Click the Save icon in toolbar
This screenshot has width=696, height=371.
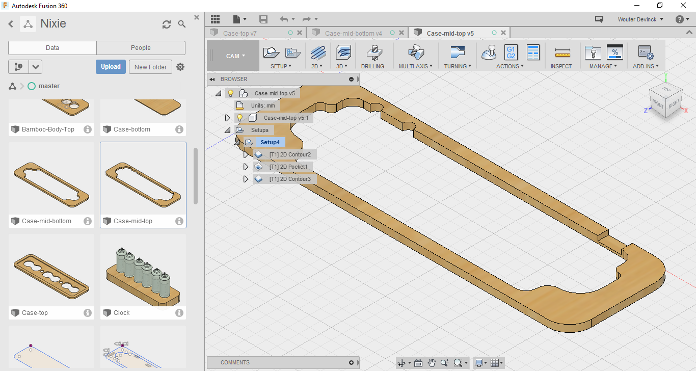[x=263, y=19]
